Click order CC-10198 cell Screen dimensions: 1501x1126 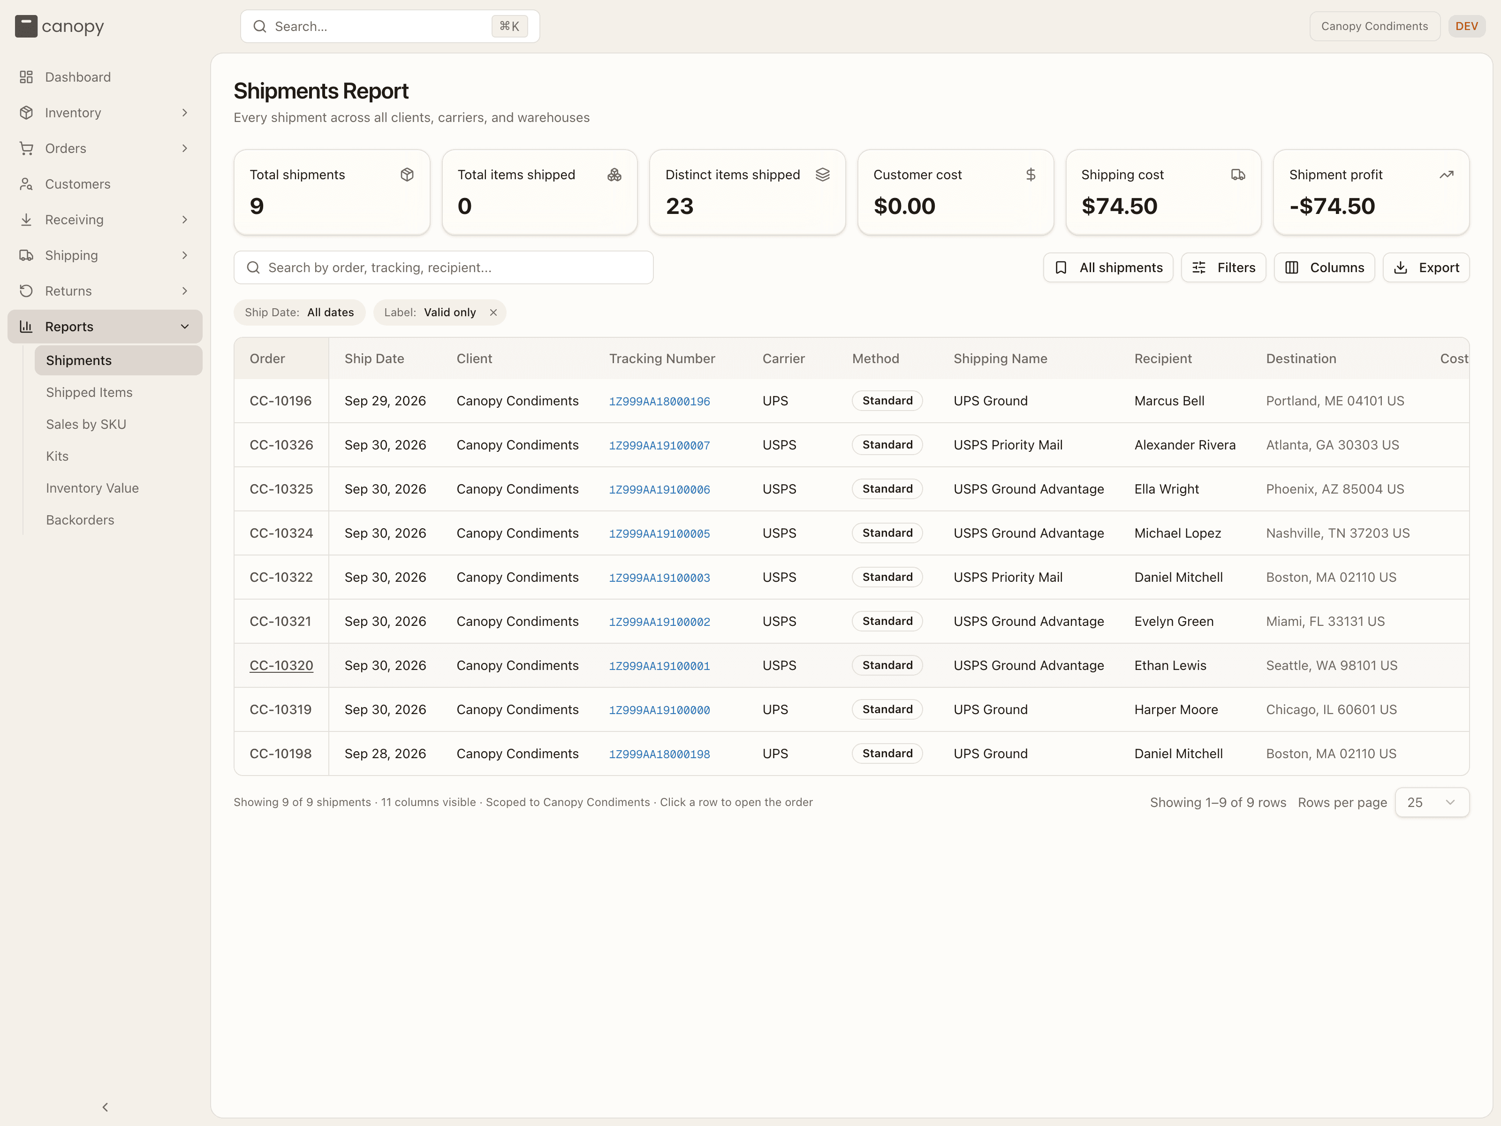[x=280, y=753]
